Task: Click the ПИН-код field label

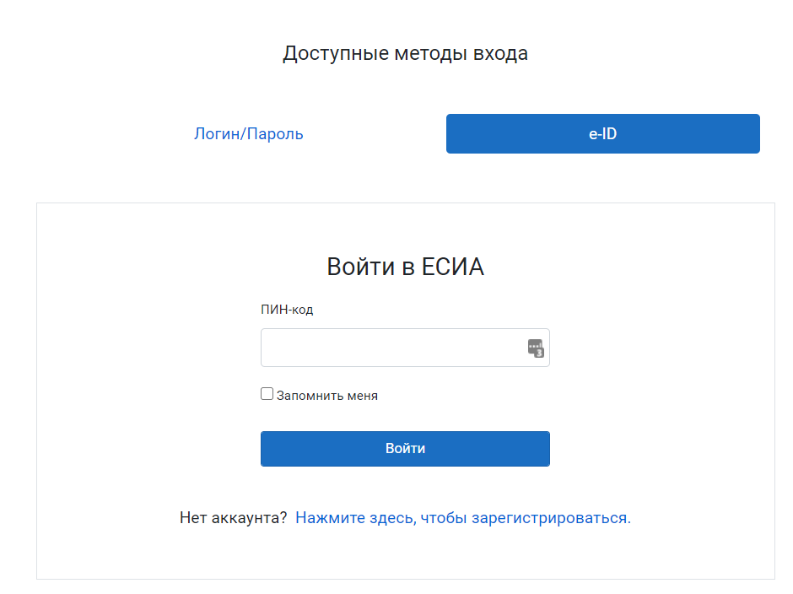Action: (x=287, y=310)
